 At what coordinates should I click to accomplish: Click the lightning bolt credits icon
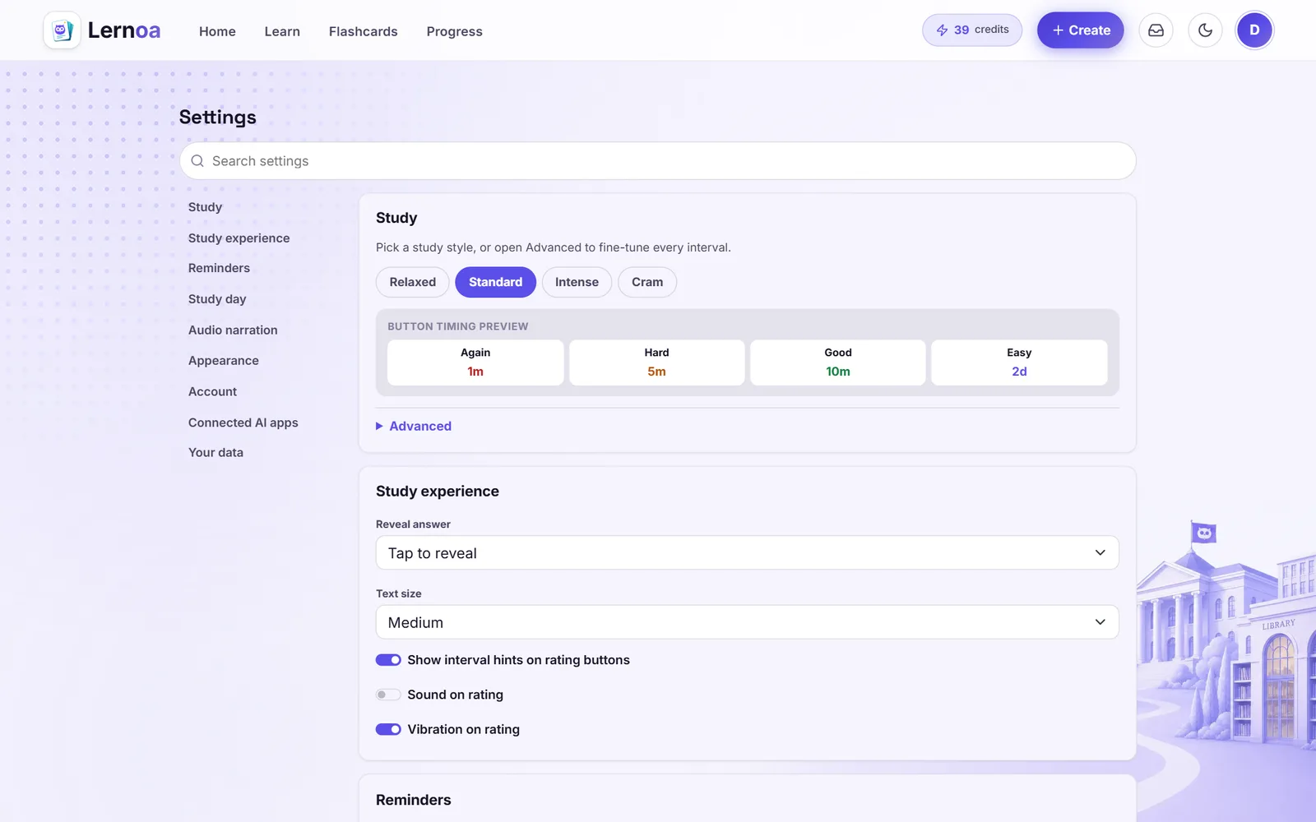[x=942, y=30]
